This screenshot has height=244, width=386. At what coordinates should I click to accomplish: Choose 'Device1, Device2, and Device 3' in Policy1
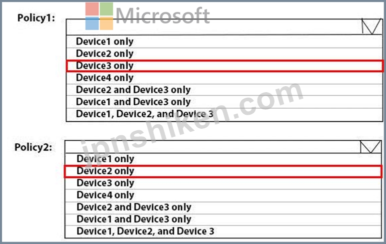pos(224,114)
